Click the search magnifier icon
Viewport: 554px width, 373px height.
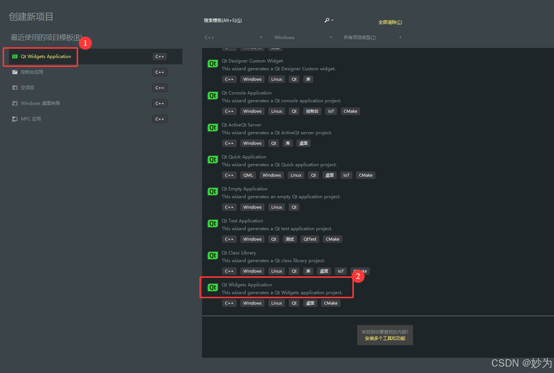click(327, 20)
